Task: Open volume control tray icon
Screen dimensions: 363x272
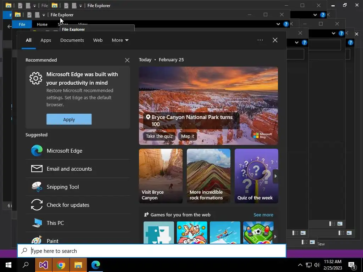Action: click(x=317, y=265)
